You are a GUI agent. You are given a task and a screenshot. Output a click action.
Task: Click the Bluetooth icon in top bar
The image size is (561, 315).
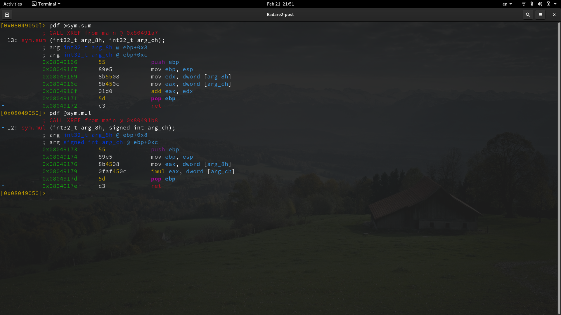coord(532,4)
